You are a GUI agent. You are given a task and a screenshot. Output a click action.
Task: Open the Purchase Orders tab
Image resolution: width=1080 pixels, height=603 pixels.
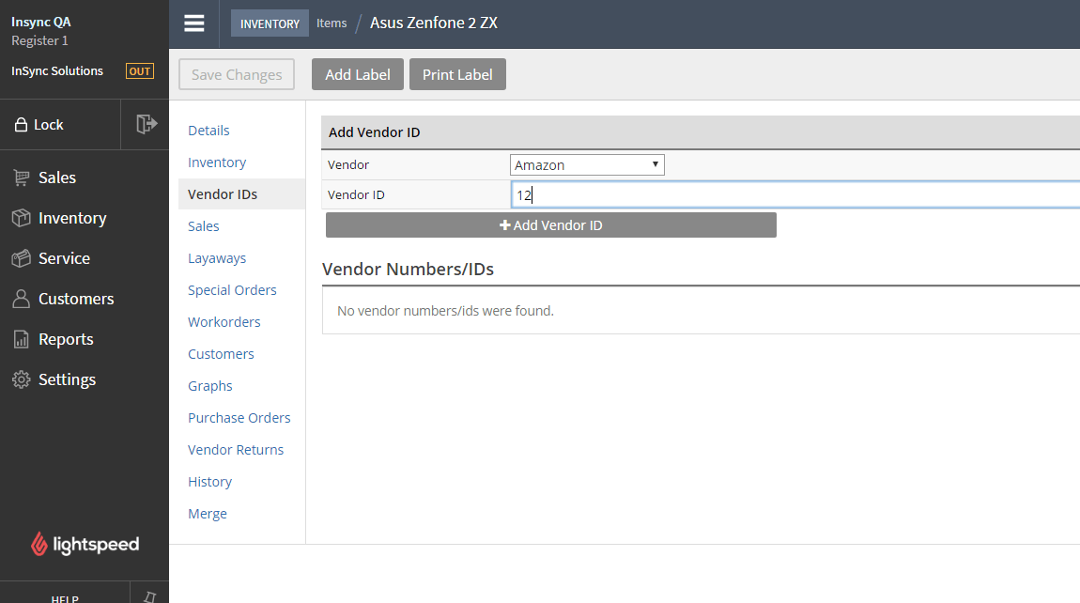[239, 418]
